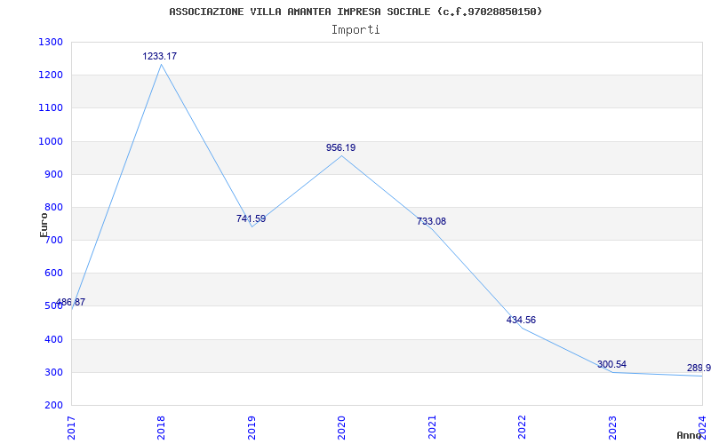Select the 2019 x-axis label

(252, 428)
